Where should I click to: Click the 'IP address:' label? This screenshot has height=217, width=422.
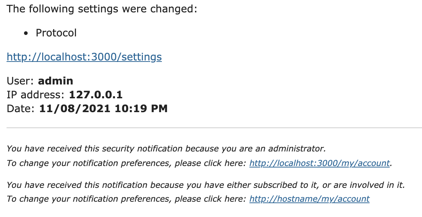(36, 95)
